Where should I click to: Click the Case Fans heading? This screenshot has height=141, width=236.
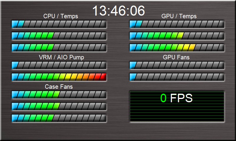tap(59, 87)
